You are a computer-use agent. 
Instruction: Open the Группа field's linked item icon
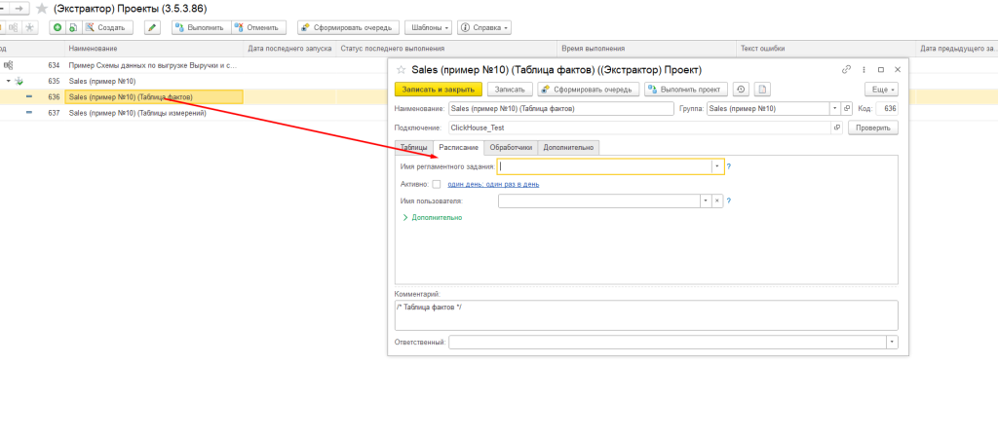[x=836, y=108]
